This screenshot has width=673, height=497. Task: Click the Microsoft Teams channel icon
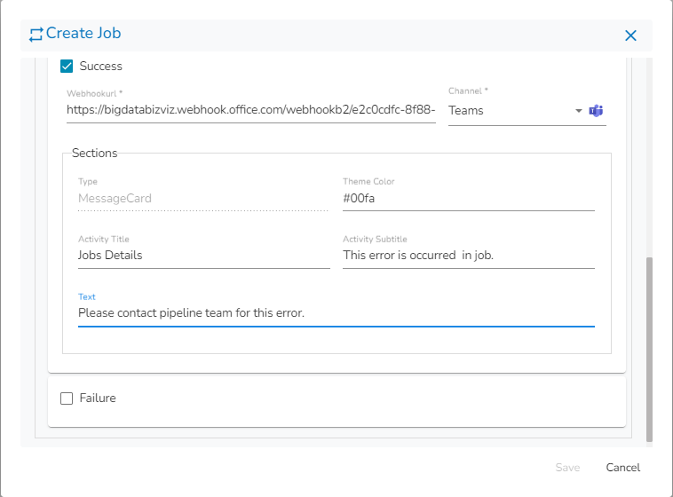(x=597, y=111)
